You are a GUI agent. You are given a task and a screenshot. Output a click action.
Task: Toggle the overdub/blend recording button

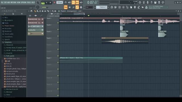click(77, 3)
